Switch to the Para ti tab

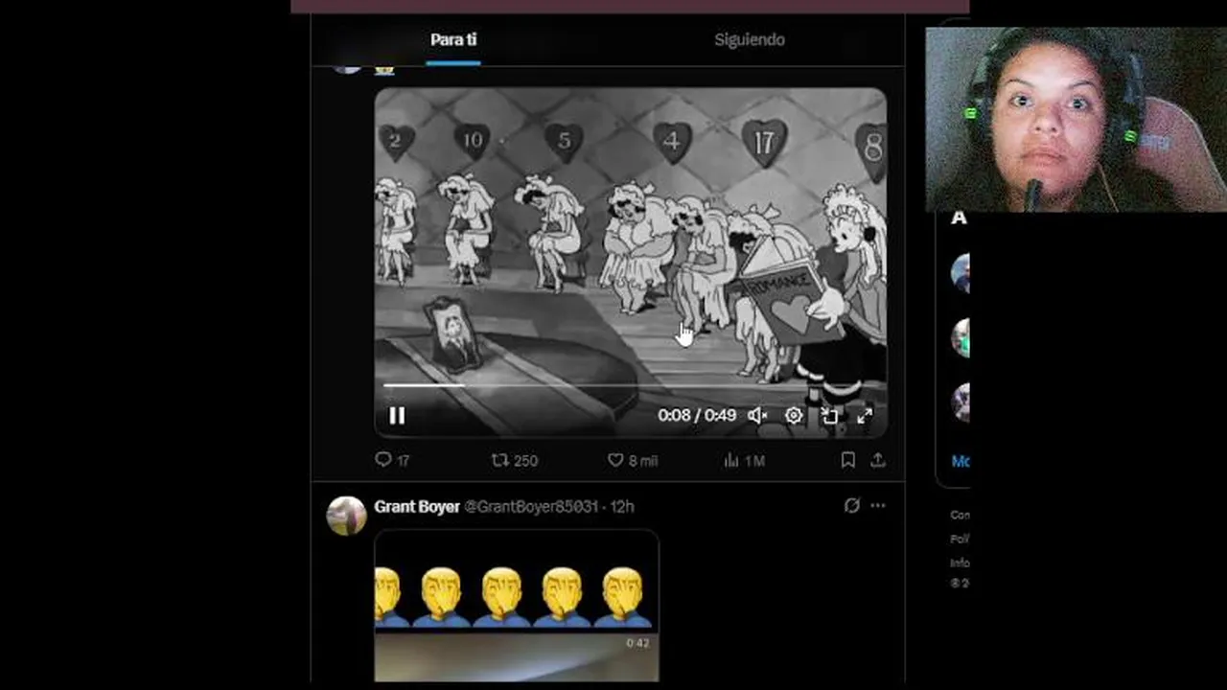click(453, 39)
